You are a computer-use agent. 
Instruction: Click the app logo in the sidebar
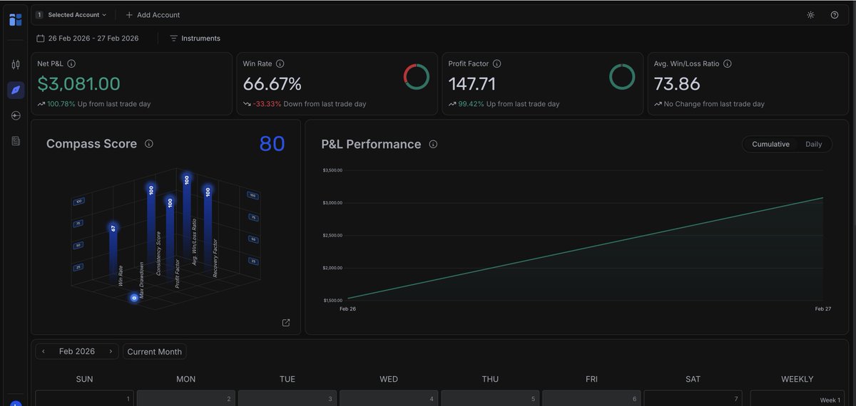coord(16,20)
